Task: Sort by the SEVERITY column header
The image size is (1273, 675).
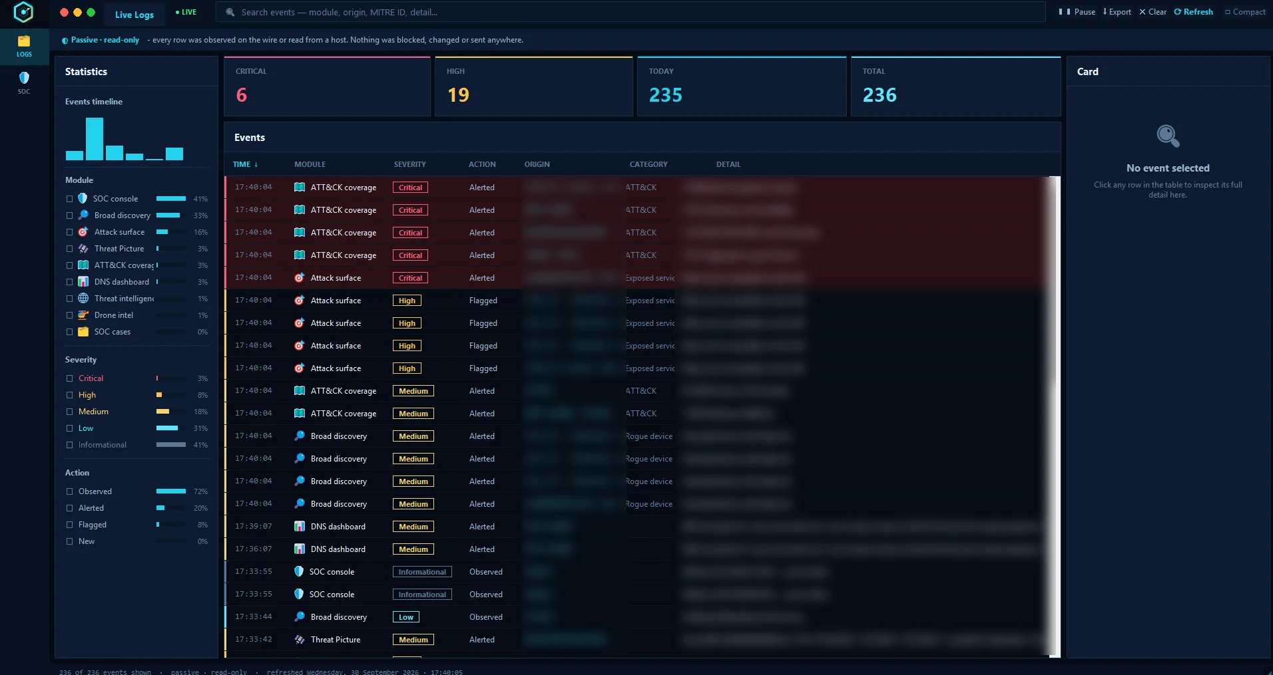Action: pos(409,164)
